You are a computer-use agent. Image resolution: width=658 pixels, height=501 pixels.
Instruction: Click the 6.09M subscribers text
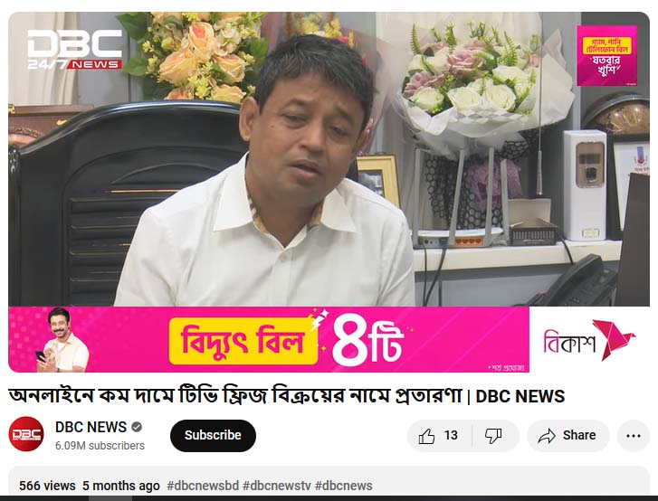coord(100,446)
